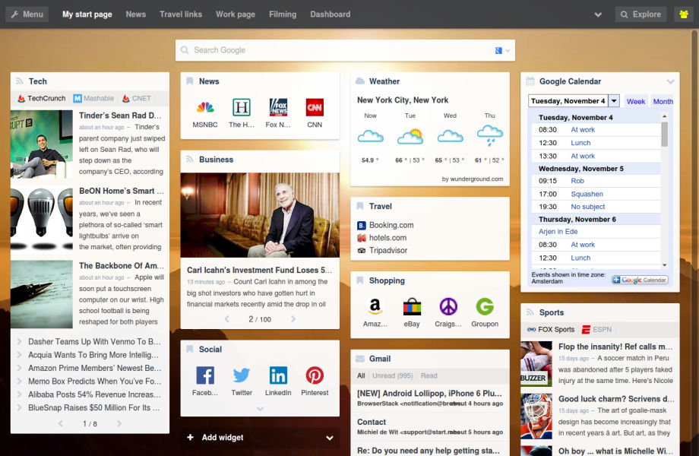Open the LinkedIn social icon
The width and height of the screenshot is (699, 456).
coord(278,375)
